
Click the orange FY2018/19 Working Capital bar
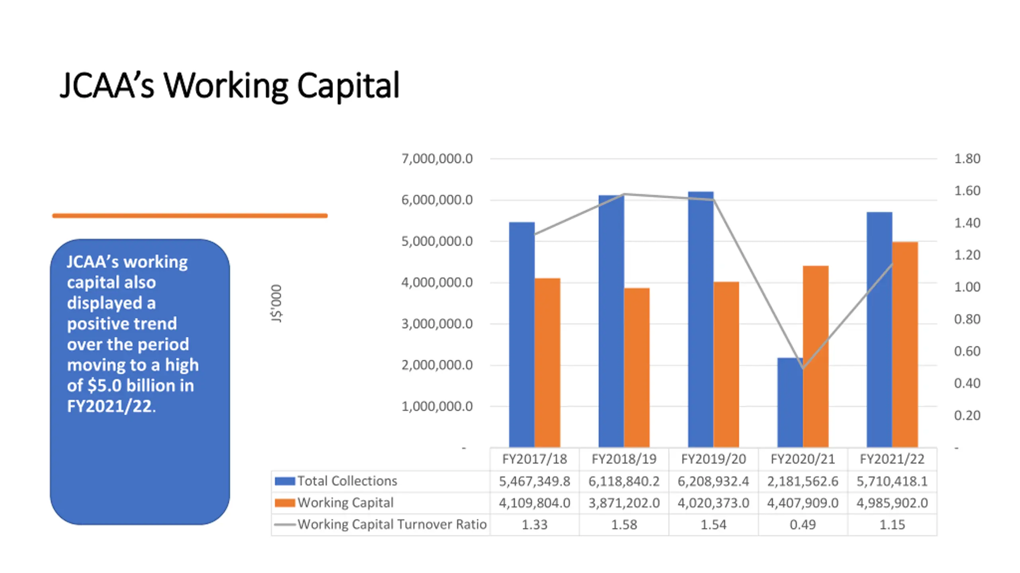pos(637,368)
